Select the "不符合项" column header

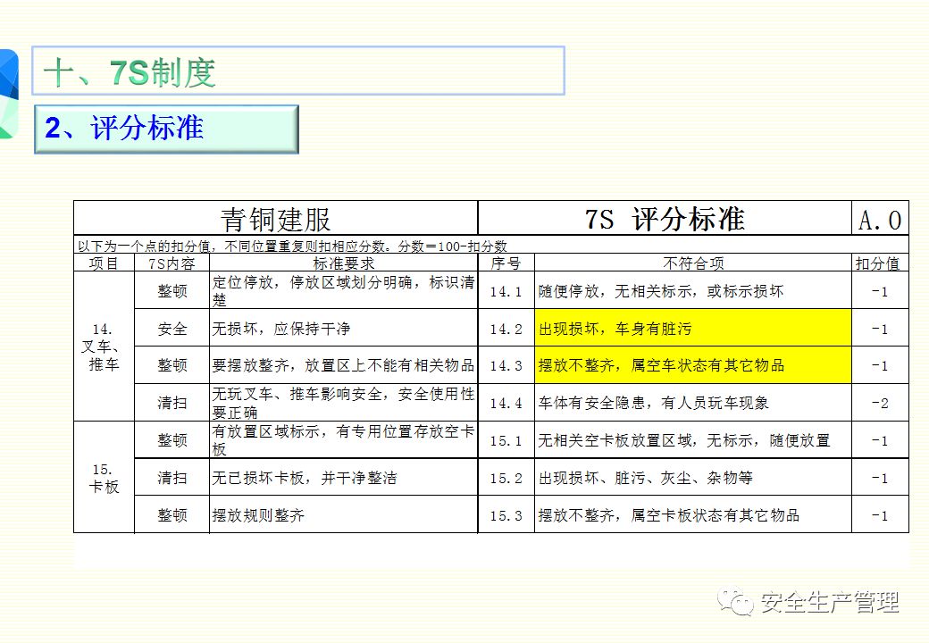click(693, 263)
